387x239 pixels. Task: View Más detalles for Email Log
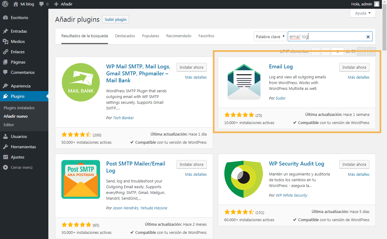tap(359, 77)
